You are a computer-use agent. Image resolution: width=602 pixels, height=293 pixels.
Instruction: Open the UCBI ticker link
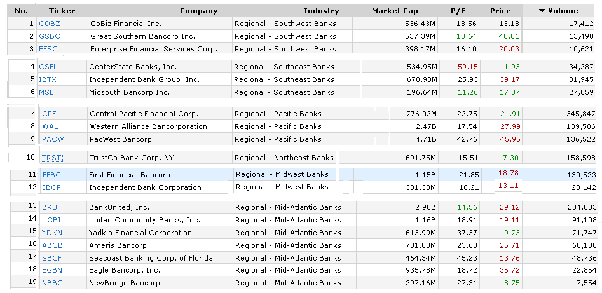(51, 220)
